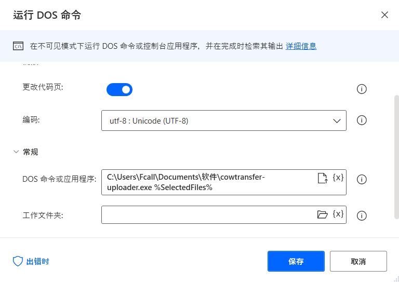This screenshot has width=399, height=282.
Task: Collapse the 常规 section
Action: point(16,152)
